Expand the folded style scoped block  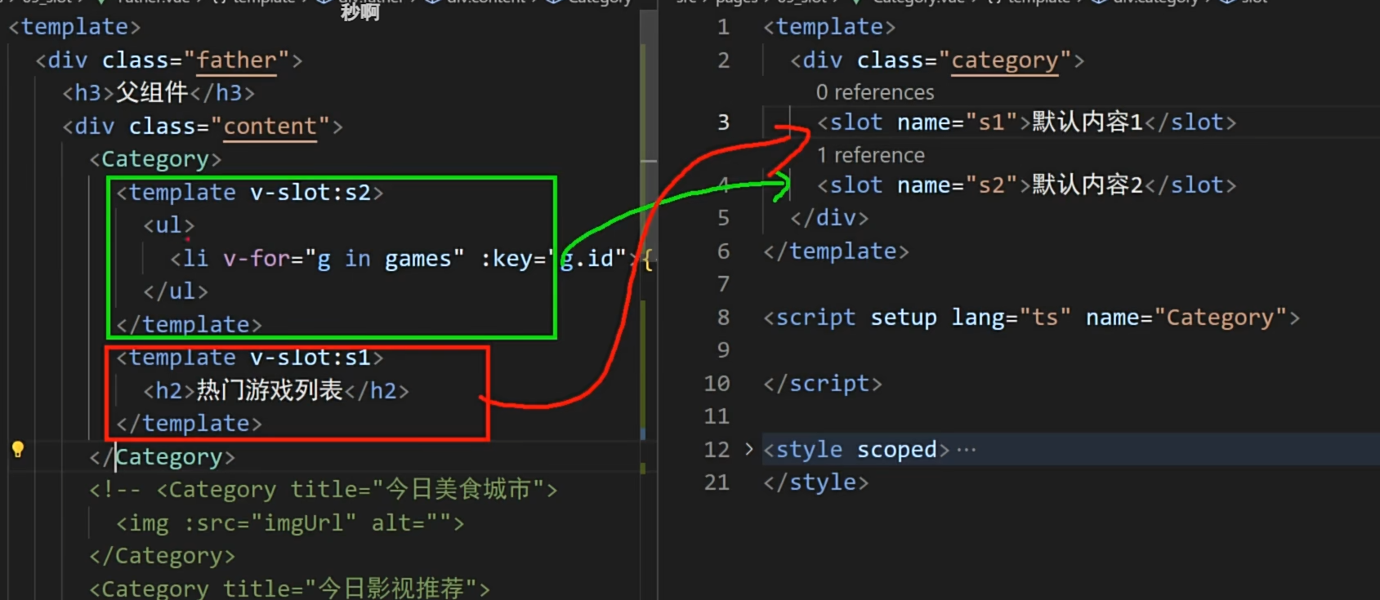click(748, 449)
